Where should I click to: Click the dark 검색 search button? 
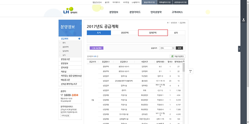179,48
